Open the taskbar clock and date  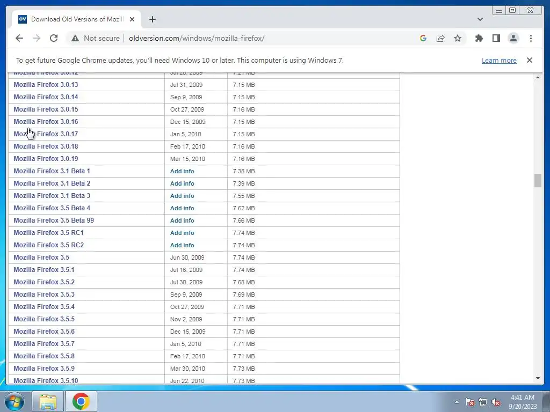pyautogui.click(x=523, y=402)
